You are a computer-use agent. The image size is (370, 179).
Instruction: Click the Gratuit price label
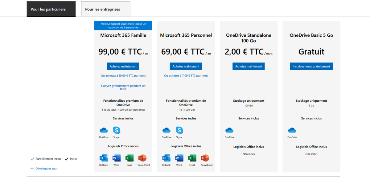pos(311,51)
